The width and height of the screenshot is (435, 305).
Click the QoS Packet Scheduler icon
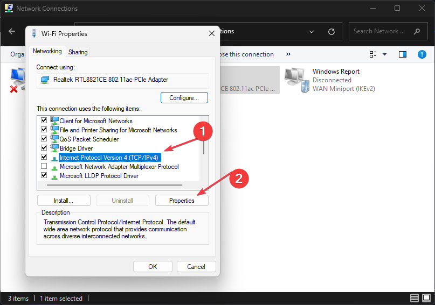(x=54, y=139)
